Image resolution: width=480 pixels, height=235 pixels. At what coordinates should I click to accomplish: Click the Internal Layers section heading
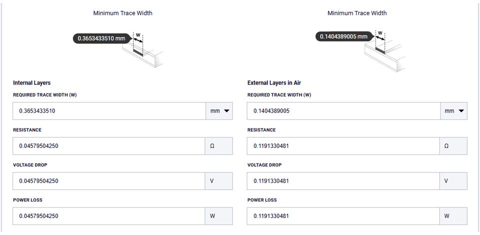click(31, 83)
